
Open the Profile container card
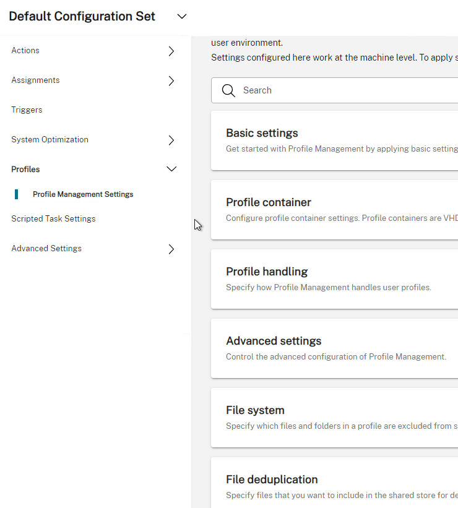[x=334, y=210]
